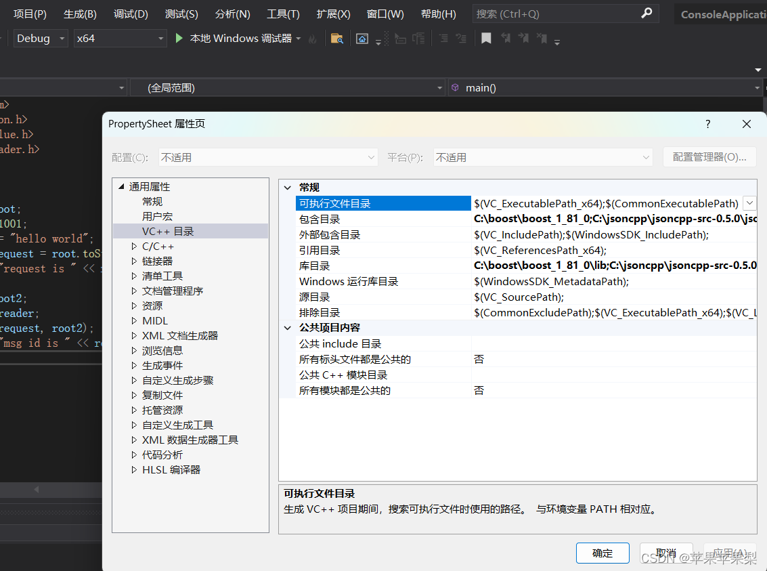Open the 调试(D) menu

point(131,14)
